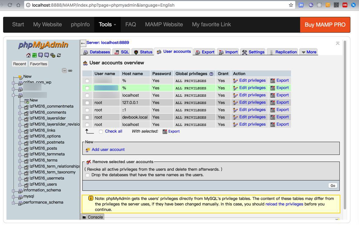Click the page-top collapse arrow icon
The image size is (359, 225).
(x=337, y=43)
